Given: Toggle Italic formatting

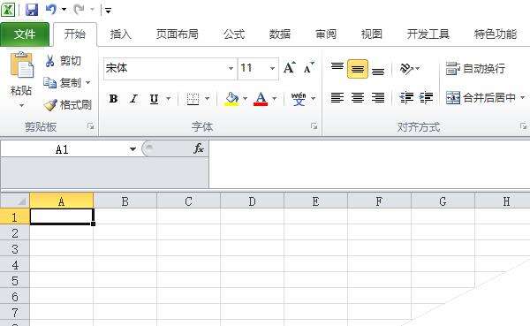Looking at the screenshot, I should [x=134, y=99].
